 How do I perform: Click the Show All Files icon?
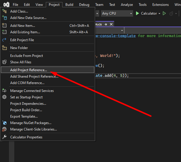click(x=4, y=62)
